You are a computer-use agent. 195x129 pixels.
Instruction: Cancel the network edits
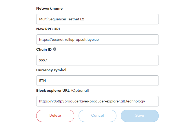click(98, 116)
